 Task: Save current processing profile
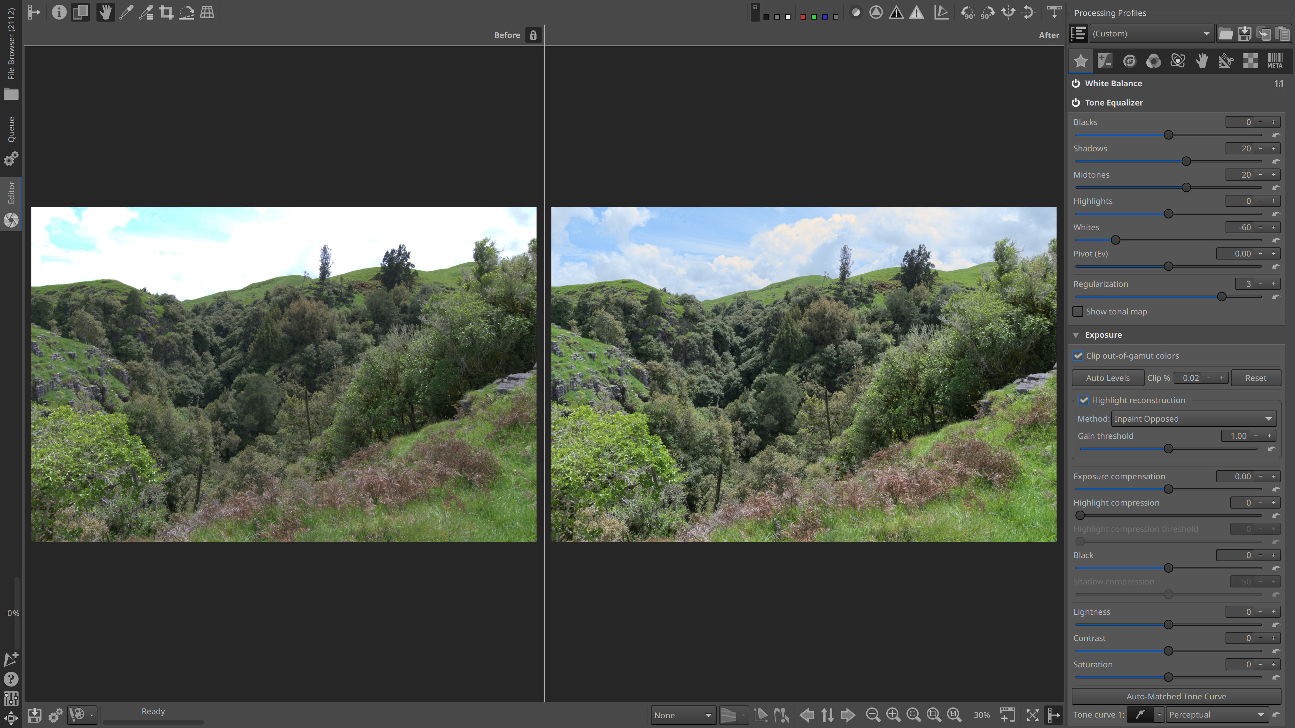click(1245, 34)
